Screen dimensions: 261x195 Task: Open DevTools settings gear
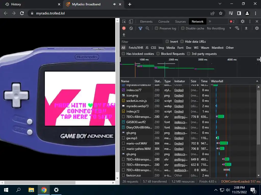[x=243, y=21]
